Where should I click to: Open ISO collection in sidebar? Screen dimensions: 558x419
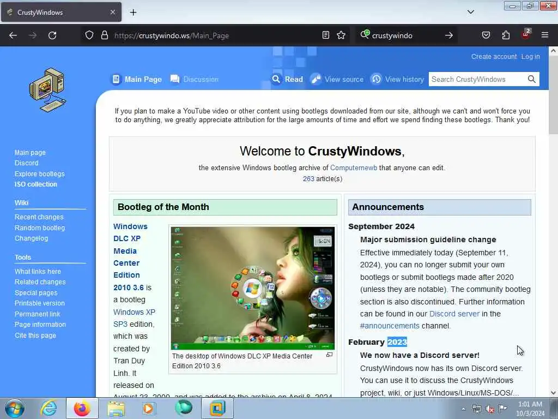click(35, 184)
